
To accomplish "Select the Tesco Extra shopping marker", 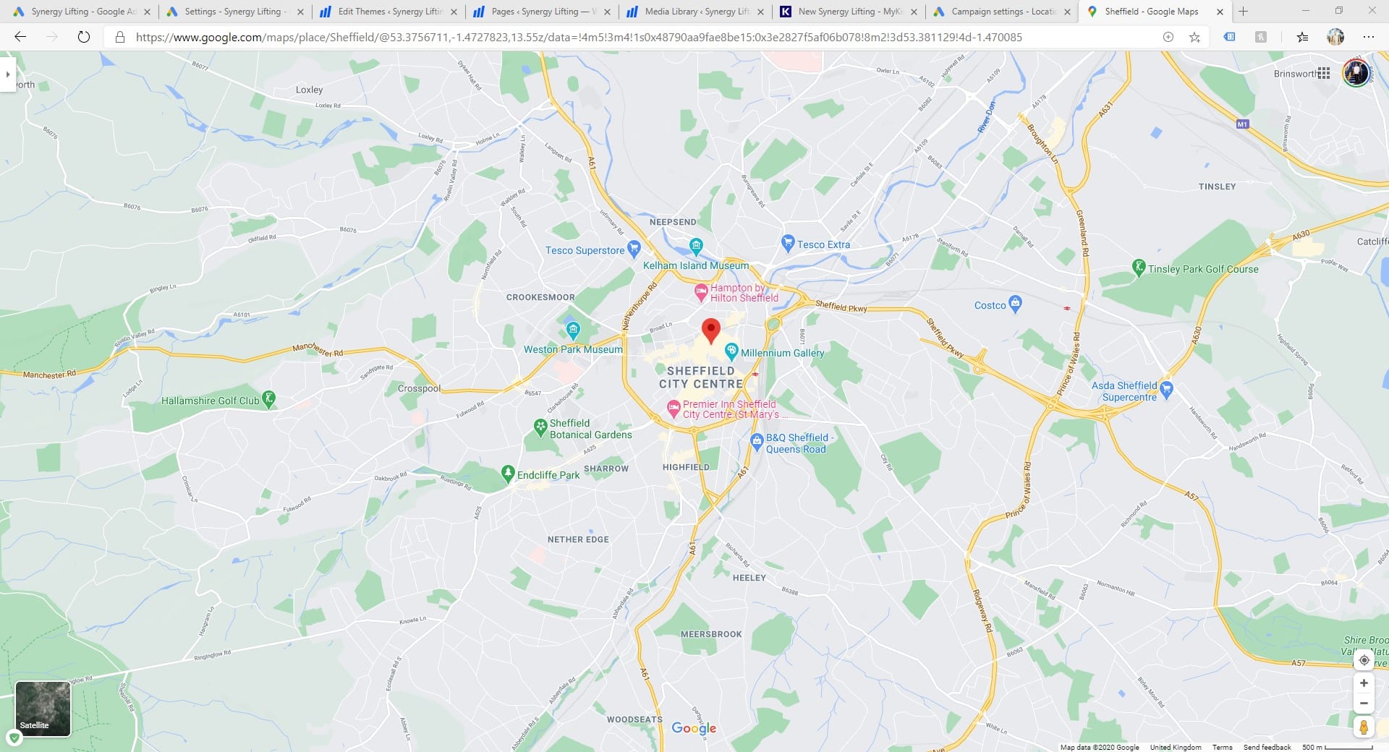I will pos(788,243).
